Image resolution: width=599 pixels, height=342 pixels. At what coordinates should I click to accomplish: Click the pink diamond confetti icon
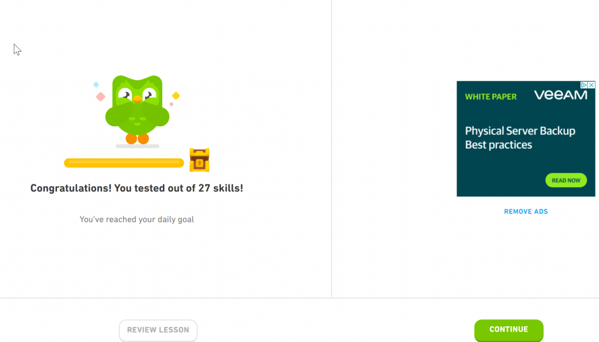point(101,97)
